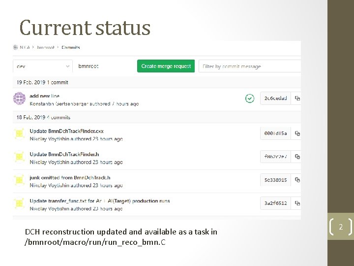Copy commit SHA 5c338015 to clipboard
The width and height of the screenshot is (354, 266).
tap(297, 180)
